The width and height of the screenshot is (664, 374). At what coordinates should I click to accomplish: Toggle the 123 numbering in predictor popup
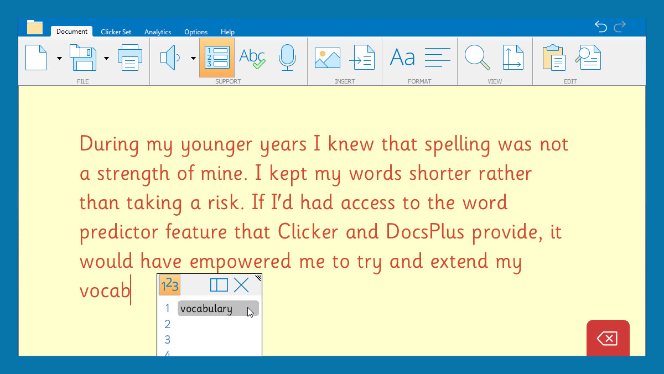(x=170, y=285)
